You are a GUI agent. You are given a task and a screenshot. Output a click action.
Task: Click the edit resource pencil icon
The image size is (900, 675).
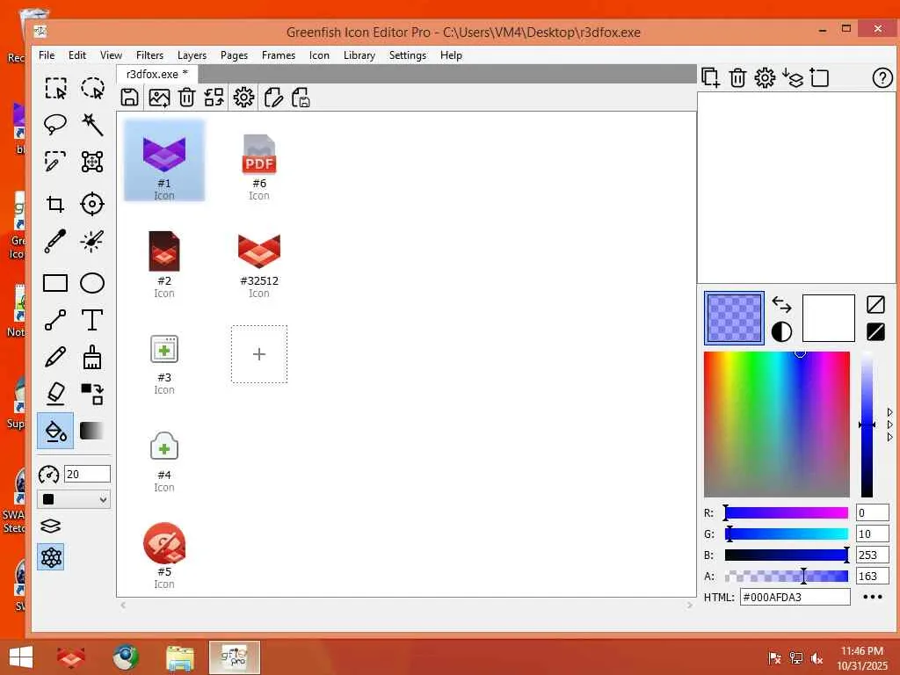274,97
